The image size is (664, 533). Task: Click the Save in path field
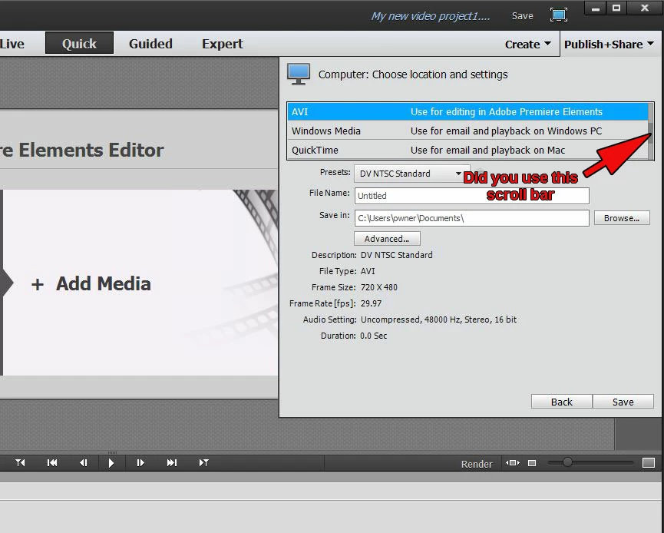(472, 218)
